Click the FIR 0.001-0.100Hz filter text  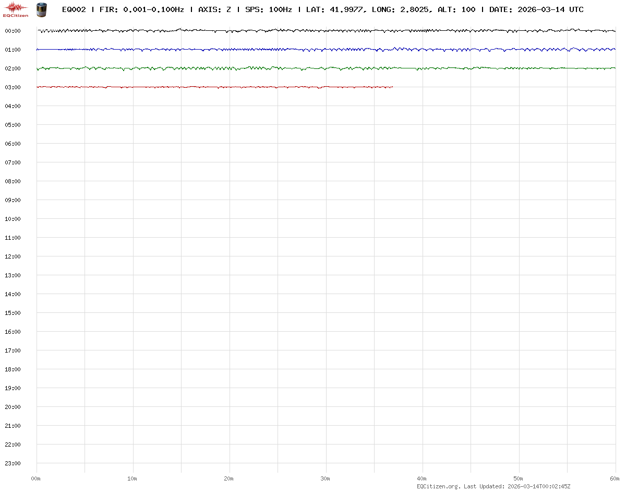pos(141,9)
